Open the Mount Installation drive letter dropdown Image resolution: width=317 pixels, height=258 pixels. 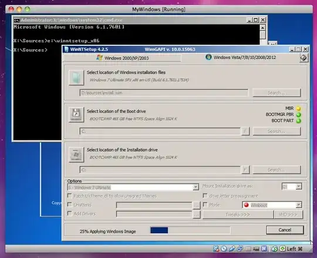pos(299,186)
